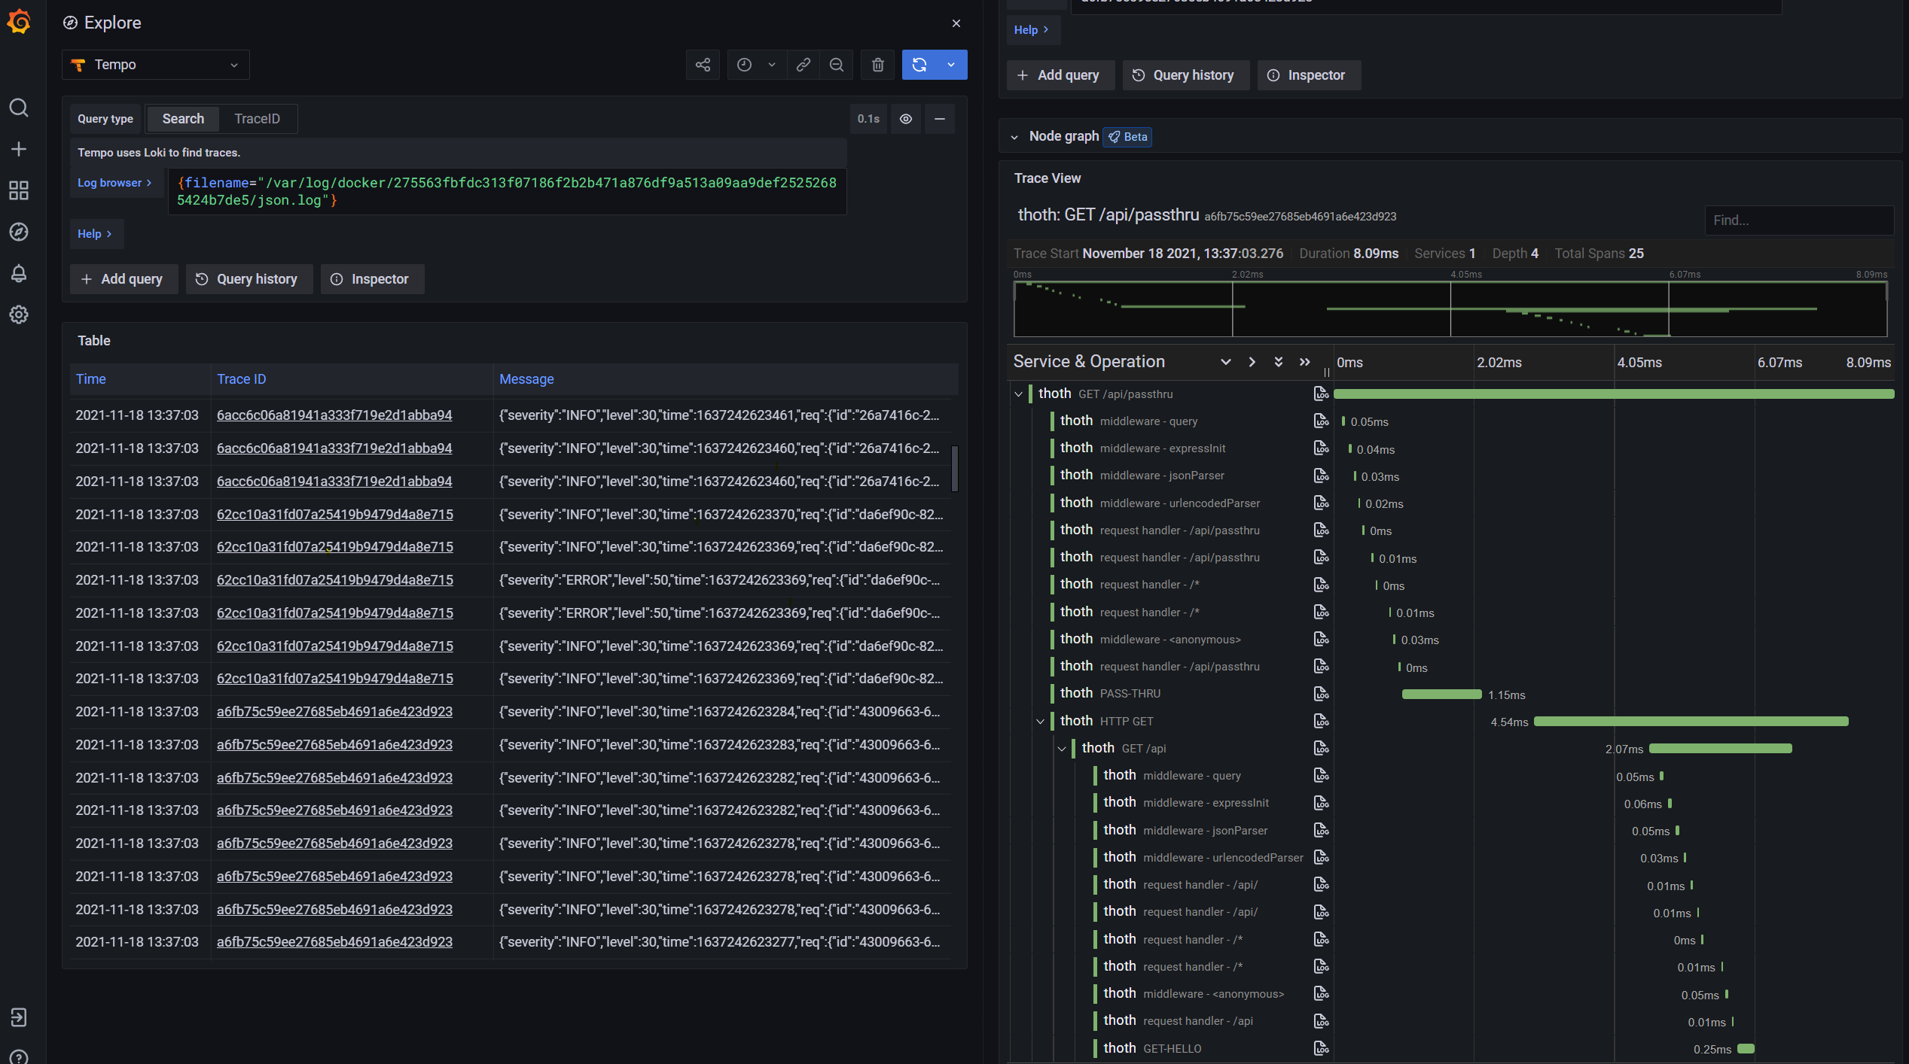Close the left Explore pane
This screenshot has width=1909, height=1064.
coord(956,23)
